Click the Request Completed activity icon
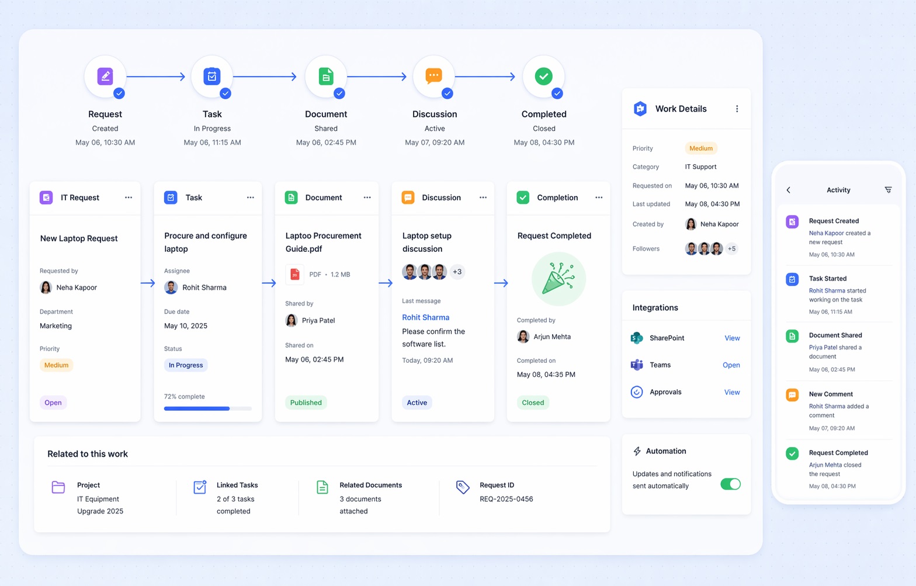This screenshot has width=916, height=586. (792, 453)
